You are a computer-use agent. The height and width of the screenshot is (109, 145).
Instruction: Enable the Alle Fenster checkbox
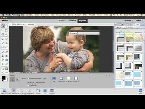(x=28, y=85)
